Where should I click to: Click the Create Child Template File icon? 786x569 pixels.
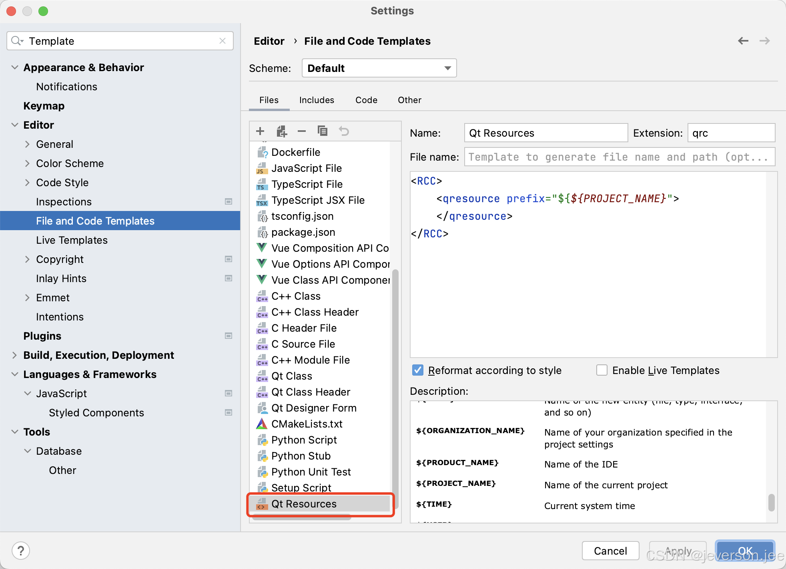(x=282, y=131)
